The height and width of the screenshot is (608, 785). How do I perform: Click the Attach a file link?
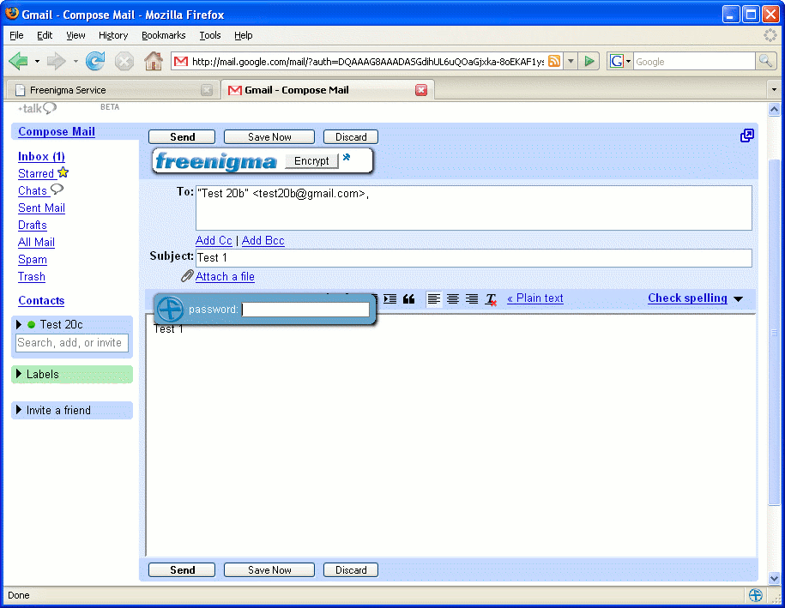tap(225, 276)
